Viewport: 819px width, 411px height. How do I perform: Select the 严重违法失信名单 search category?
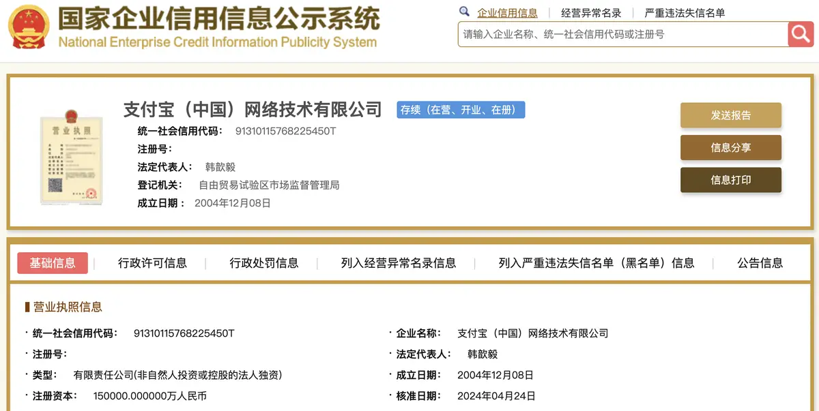pyautogui.click(x=685, y=13)
